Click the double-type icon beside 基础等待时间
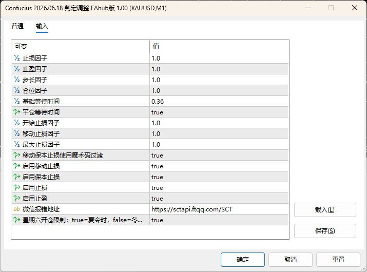 (x=16, y=101)
